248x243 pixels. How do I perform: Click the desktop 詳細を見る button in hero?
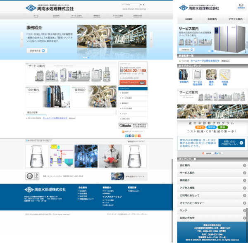pos(37,50)
